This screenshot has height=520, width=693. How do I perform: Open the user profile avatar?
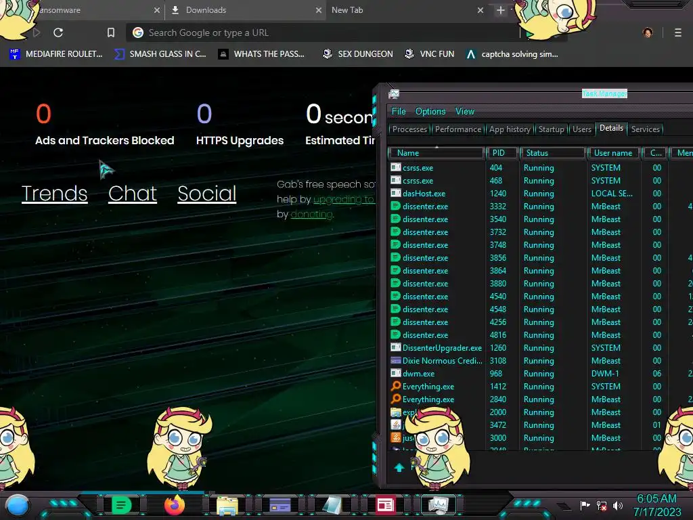648,32
